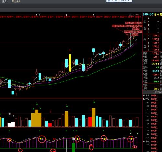162x152 pixels.
Task: Open the 更多 menu
Action: [x=4, y=1]
